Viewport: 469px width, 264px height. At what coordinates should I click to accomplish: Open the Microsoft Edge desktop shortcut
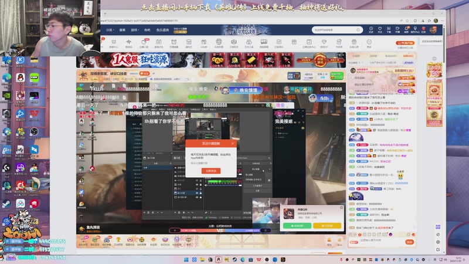[x=6, y=79]
